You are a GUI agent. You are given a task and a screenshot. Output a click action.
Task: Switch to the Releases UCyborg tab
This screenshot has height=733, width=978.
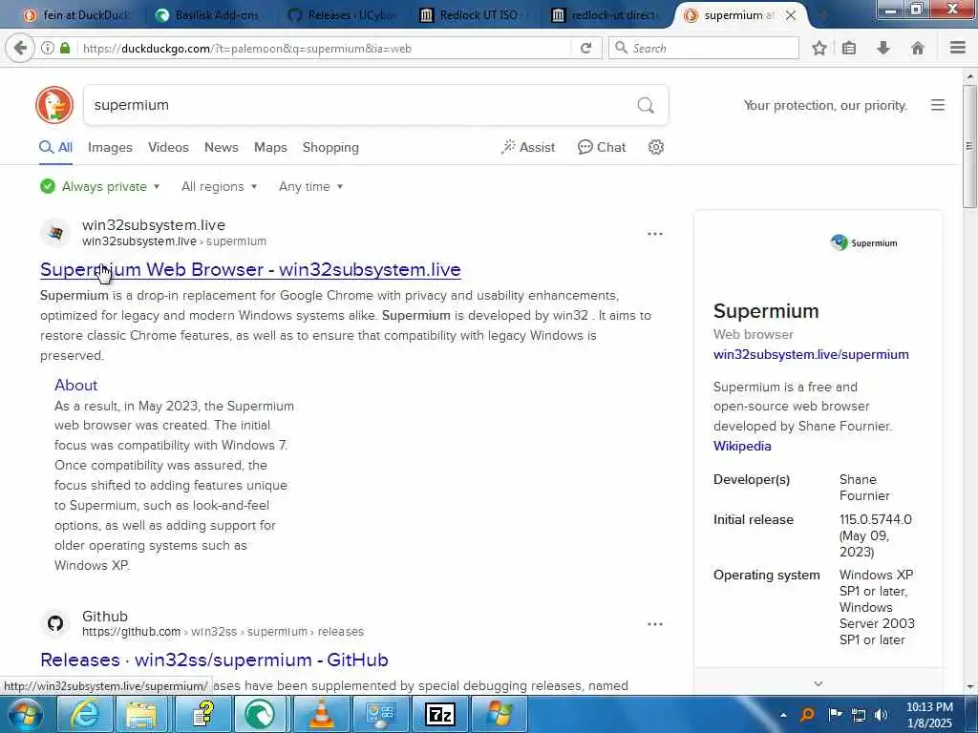(x=340, y=15)
